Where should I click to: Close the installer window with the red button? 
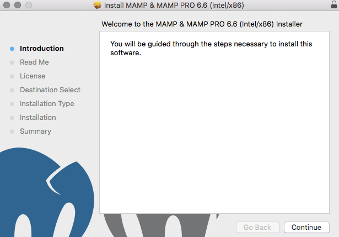[x=7, y=6]
